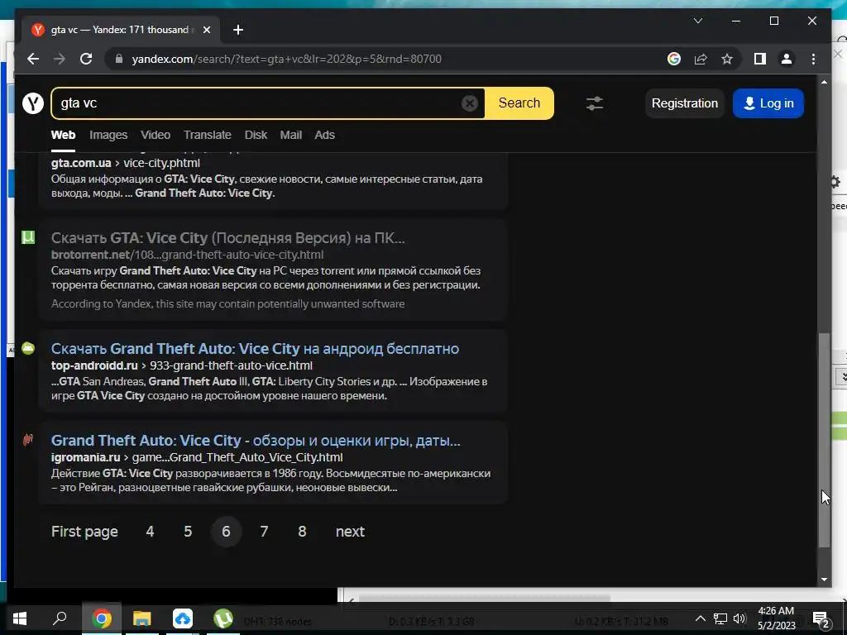Open Yandex search settings sliders icon
This screenshot has width=847, height=635.
coord(594,103)
